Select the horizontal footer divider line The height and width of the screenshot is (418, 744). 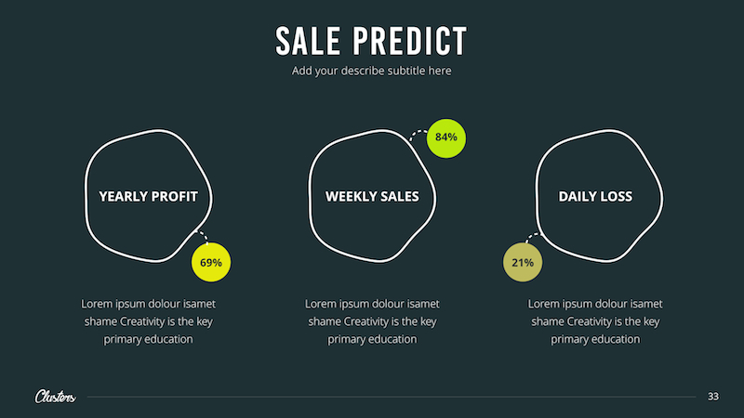coord(391,398)
